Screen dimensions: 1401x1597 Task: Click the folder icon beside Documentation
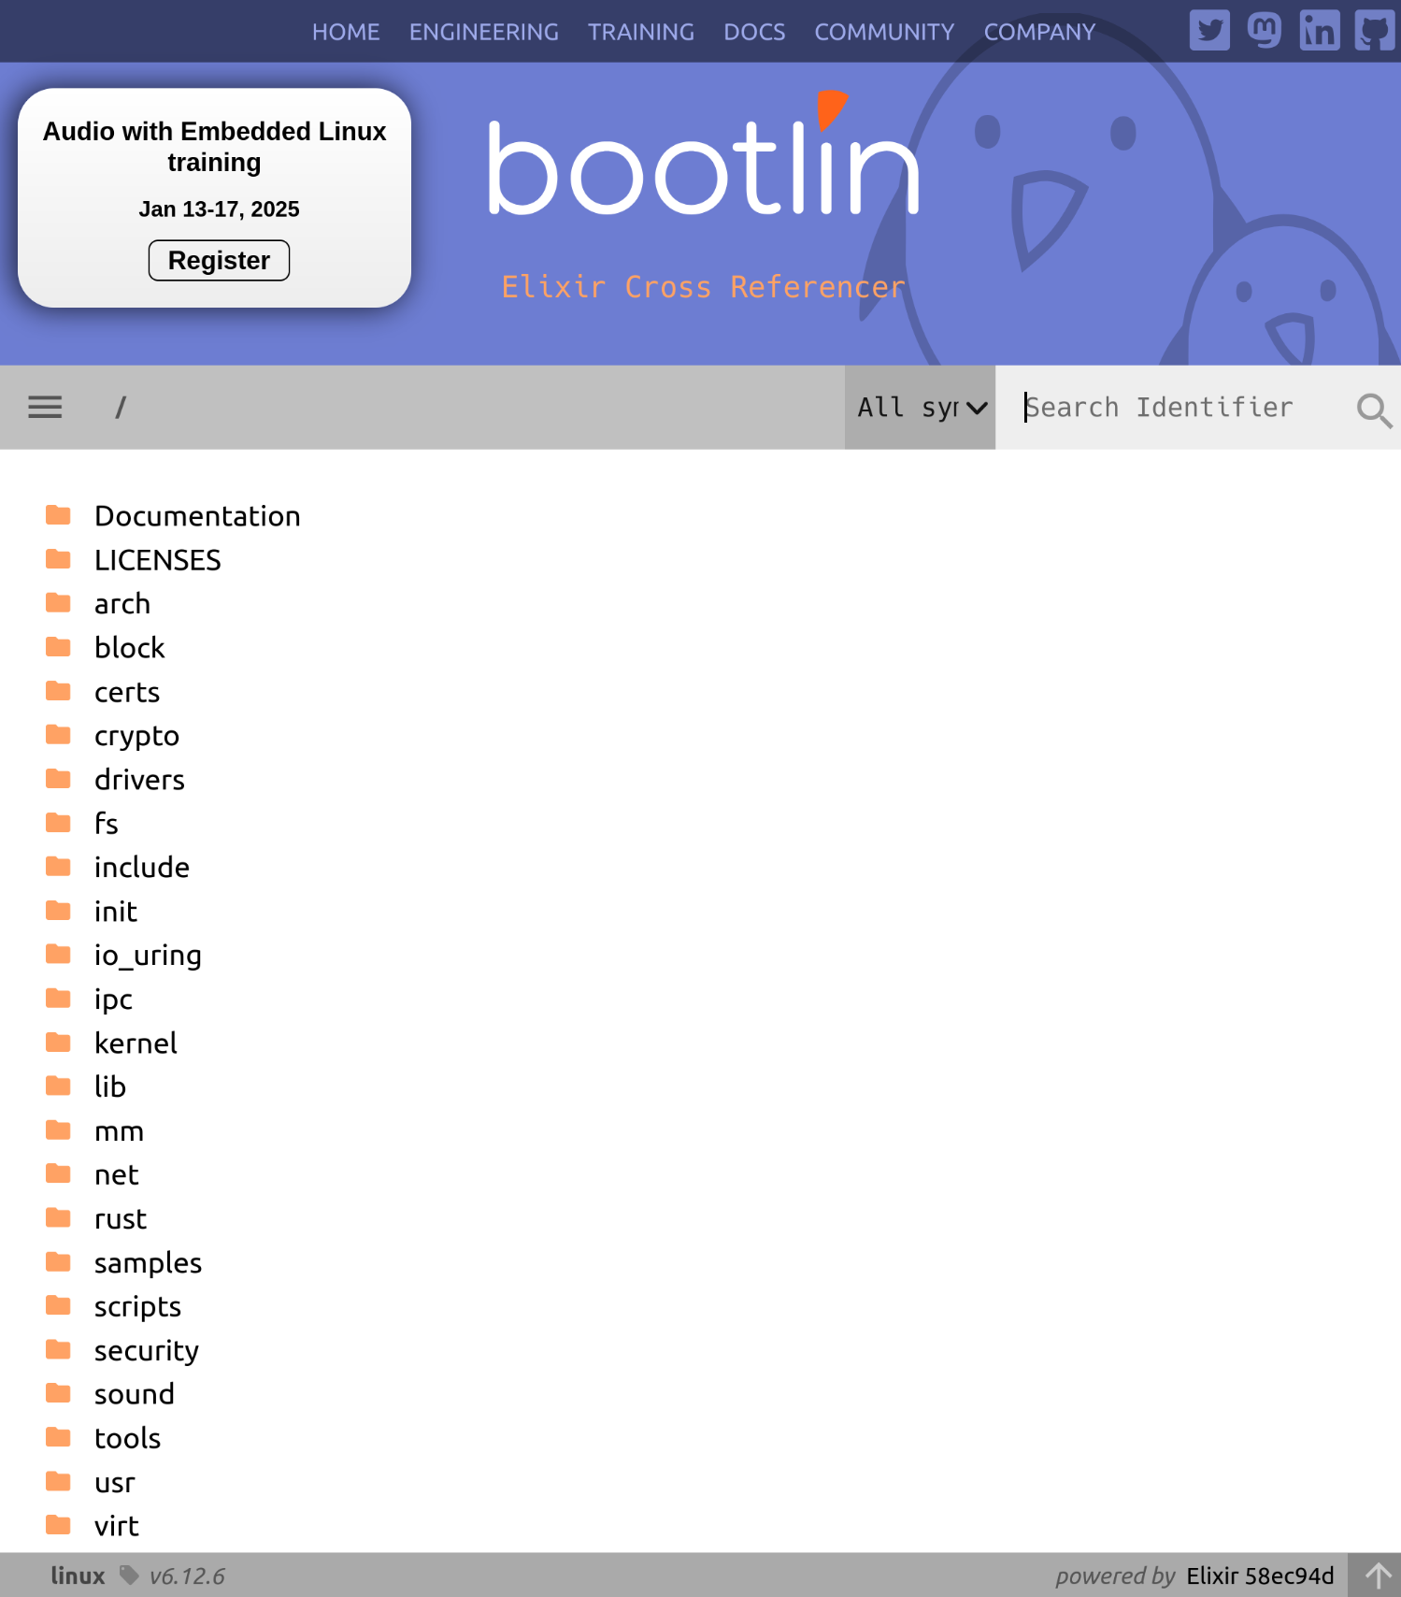58,515
